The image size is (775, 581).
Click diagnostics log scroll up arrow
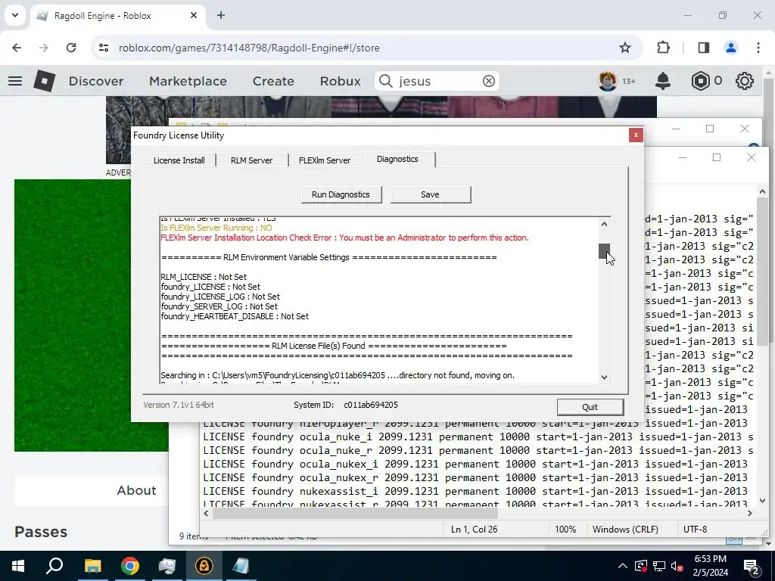coord(604,224)
